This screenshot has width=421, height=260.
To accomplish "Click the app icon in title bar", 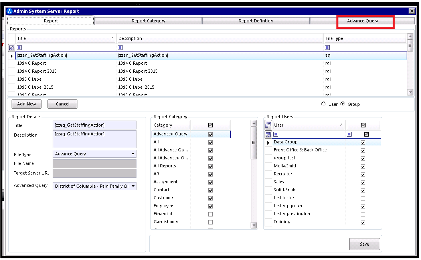I will pyautogui.click(x=10, y=11).
